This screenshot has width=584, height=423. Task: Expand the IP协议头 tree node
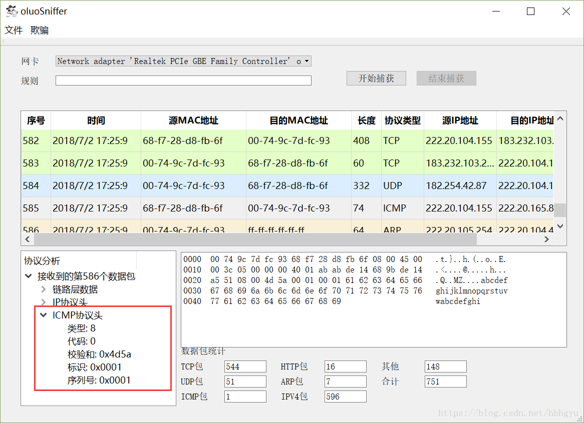tap(44, 302)
